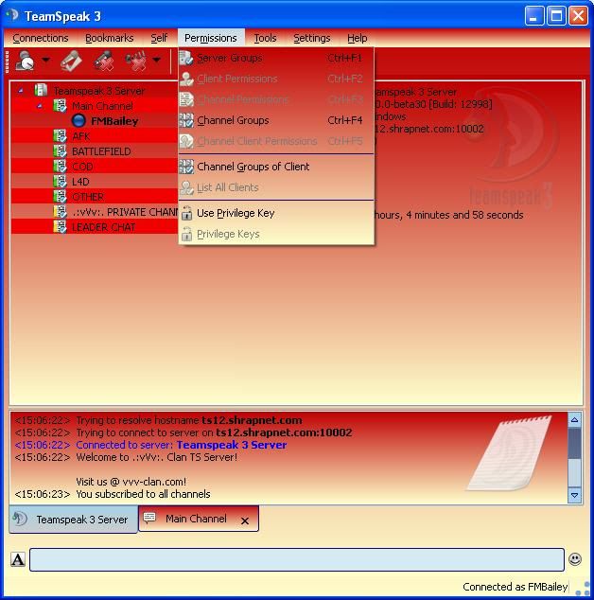The width and height of the screenshot is (594, 600).
Task: Collapse the Main Channel tree node
Action: point(40,106)
